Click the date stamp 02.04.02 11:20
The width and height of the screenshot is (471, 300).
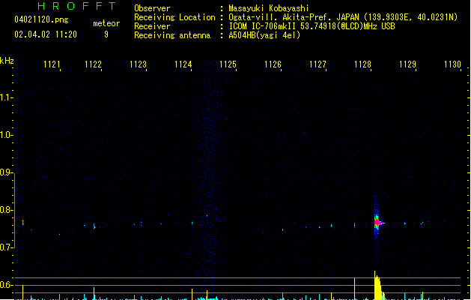[x=46, y=34]
